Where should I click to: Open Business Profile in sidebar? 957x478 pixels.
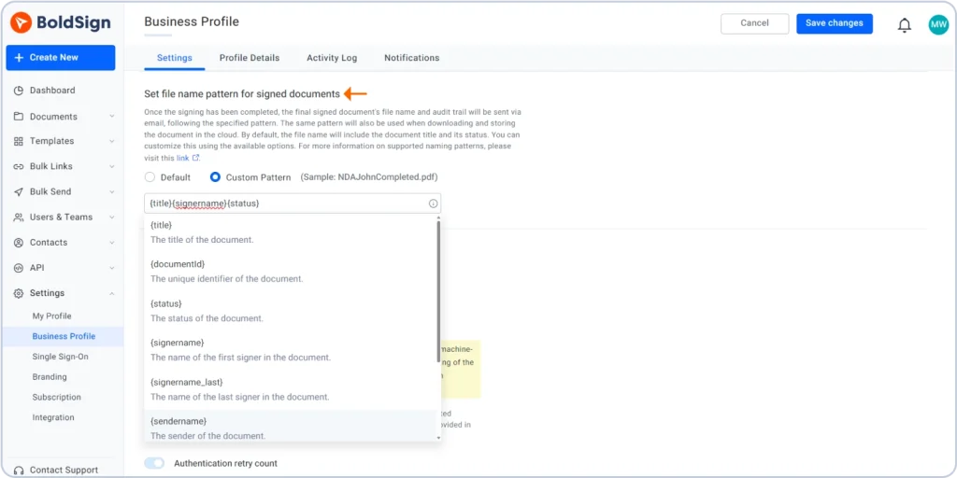point(64,336)
